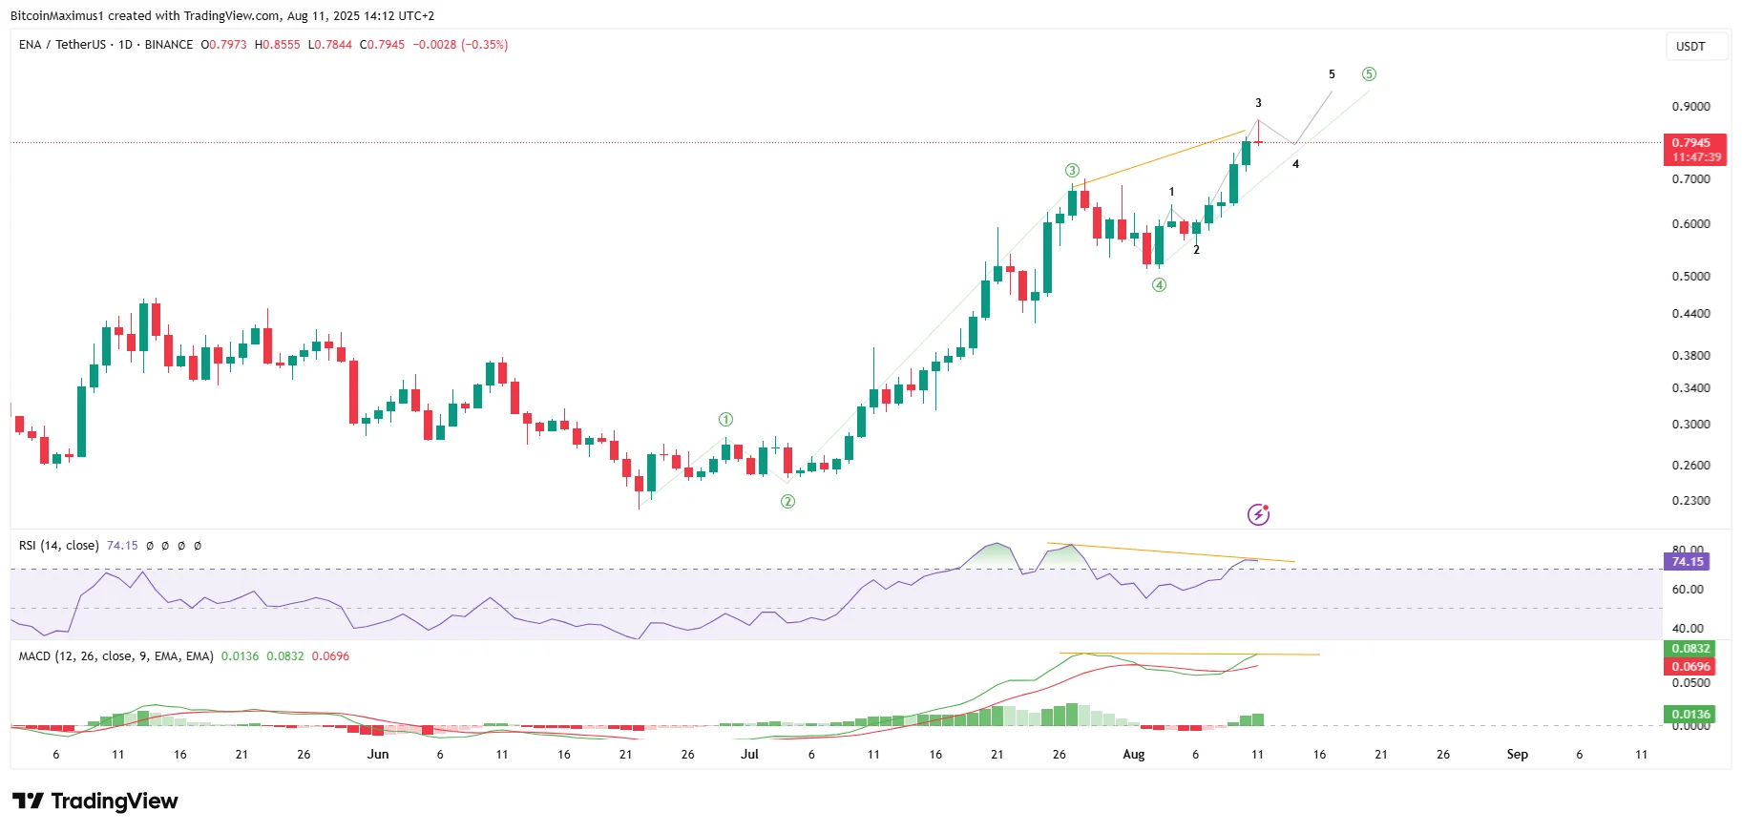The image size is (1742, 832).
Task: Click the purple lightning event icon
Action: pyautogui.click(x=1258, y=515)
